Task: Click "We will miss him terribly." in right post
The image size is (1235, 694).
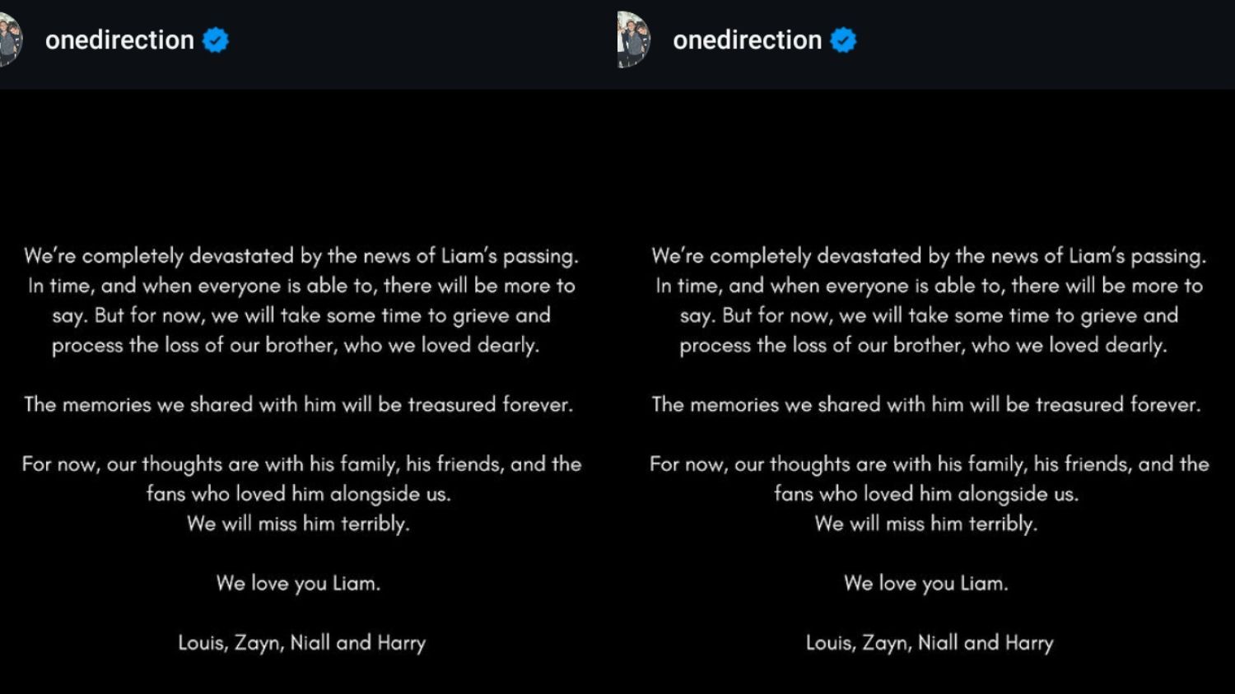Action: tap(925, 524)
